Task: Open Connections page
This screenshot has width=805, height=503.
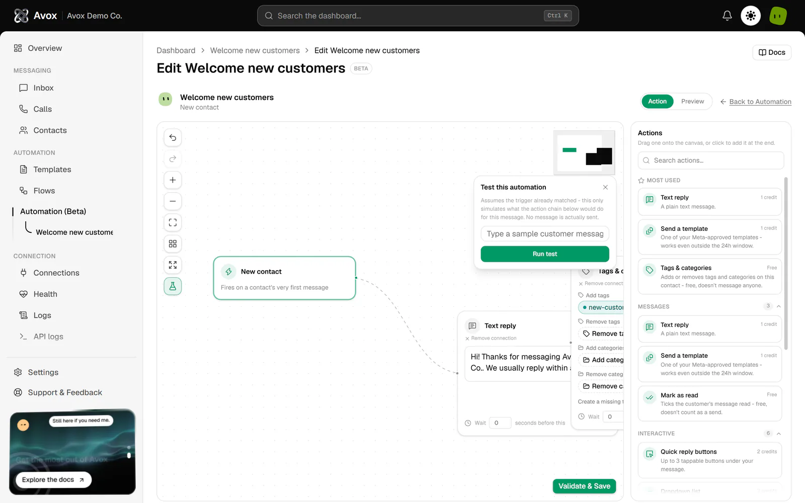Action: pos(56,273)
